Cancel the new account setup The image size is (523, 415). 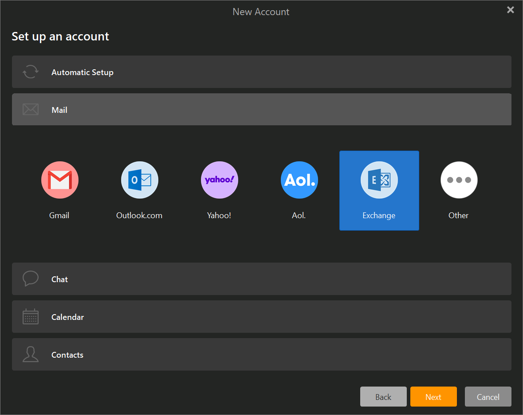click(488, 397)
